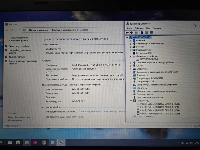Click Windows 10 Pro edition text
The width and height of the screenshot is (200, 150).
coord(53,49)
